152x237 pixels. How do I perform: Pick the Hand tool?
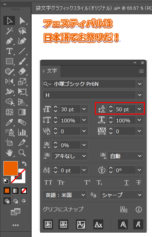tap(10, 153)
